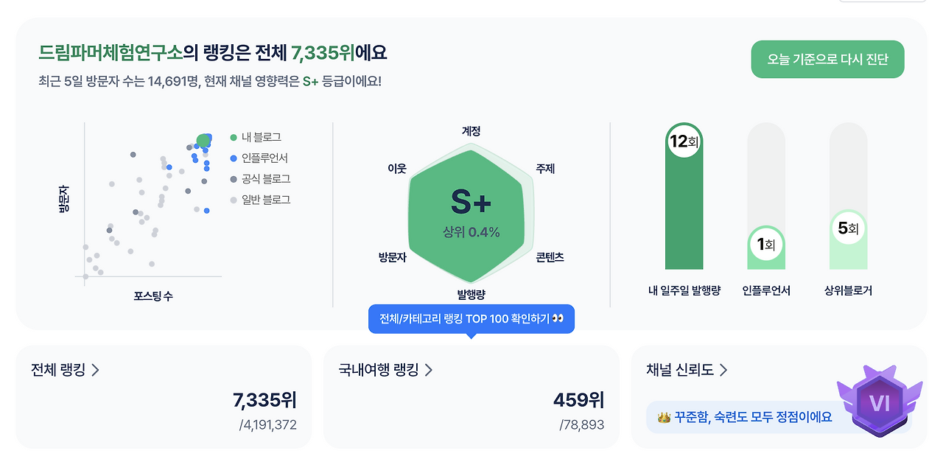Toggle the 공식 블로그 legend entry
The width and height of the screenshot is (943, 462).
coord(262,178)
